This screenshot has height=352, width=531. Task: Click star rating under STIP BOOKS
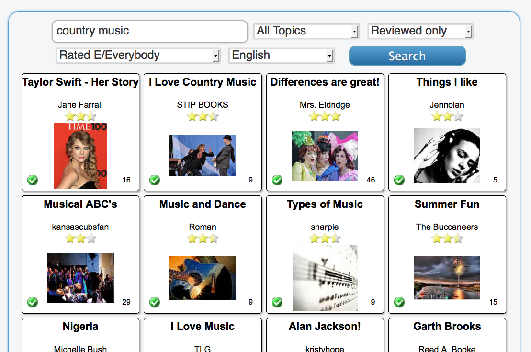[x=203, y=116]
